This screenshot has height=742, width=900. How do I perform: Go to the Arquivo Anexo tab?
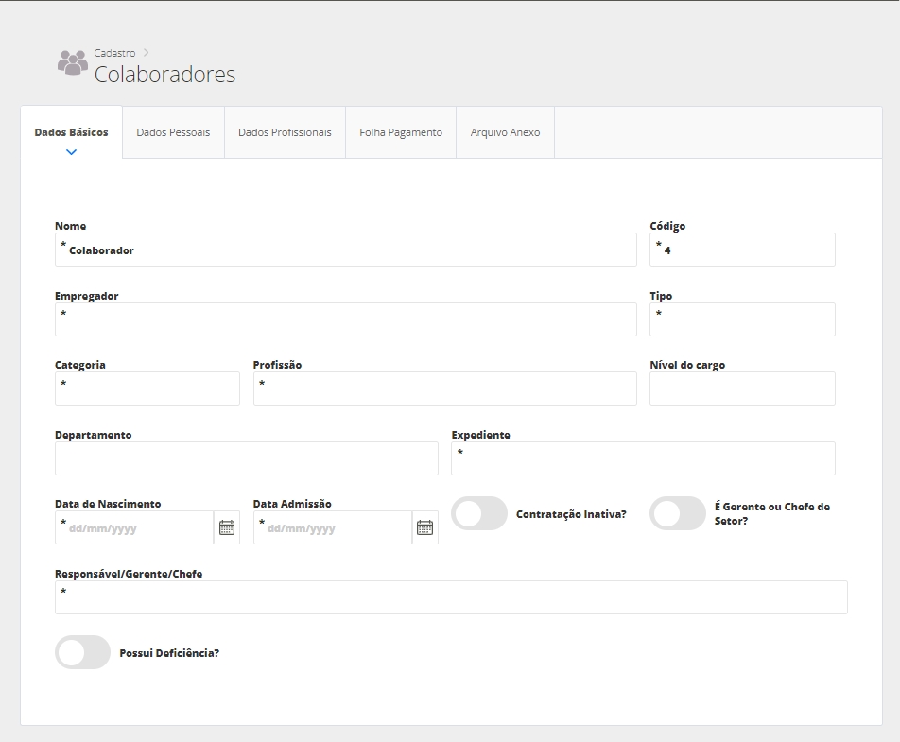505,132
